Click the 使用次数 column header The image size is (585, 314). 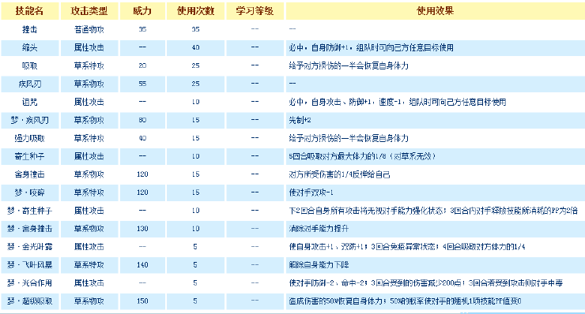(195, 11)
